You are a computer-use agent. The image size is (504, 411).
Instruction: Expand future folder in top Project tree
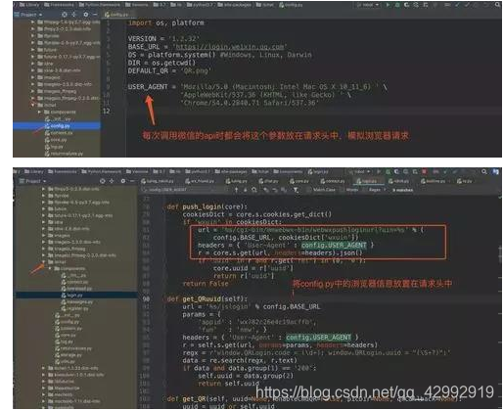pyautogui.click(x=32, y=50)
